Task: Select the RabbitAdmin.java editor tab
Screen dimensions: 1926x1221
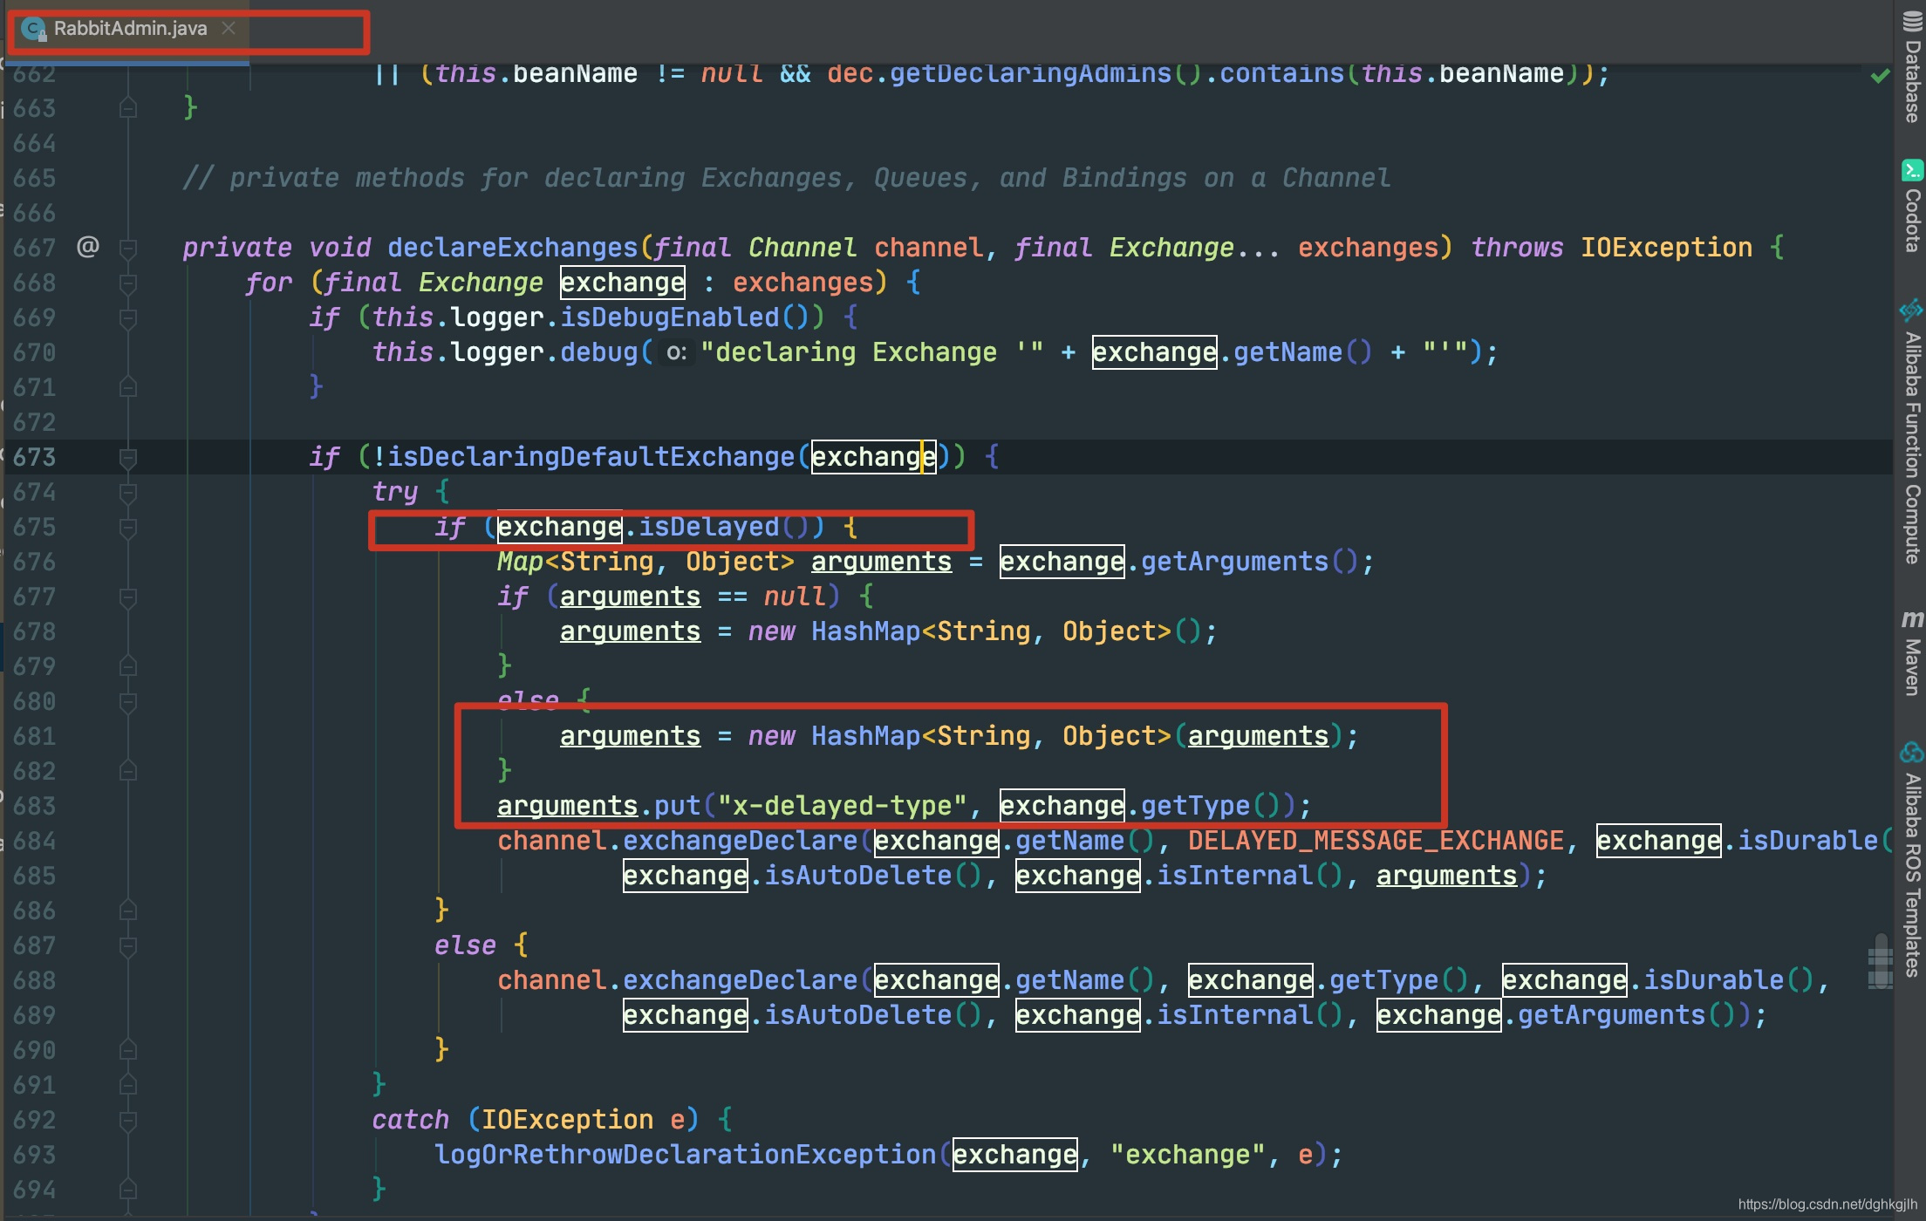Action: [129, 29]
